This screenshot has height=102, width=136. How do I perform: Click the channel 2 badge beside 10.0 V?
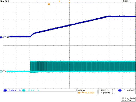pos(24,90)
